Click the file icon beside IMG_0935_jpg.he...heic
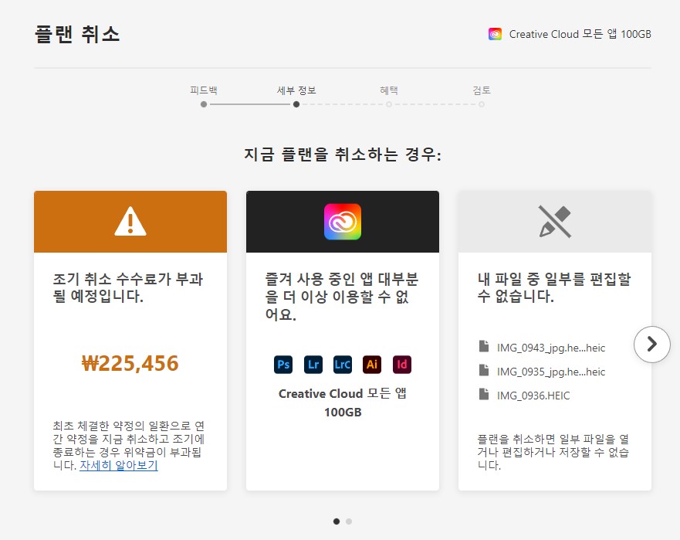680x540 pixels. [483, 370]
